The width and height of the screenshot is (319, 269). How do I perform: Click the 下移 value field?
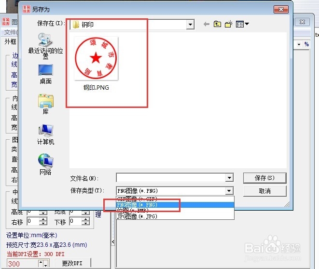coord(75,221)
